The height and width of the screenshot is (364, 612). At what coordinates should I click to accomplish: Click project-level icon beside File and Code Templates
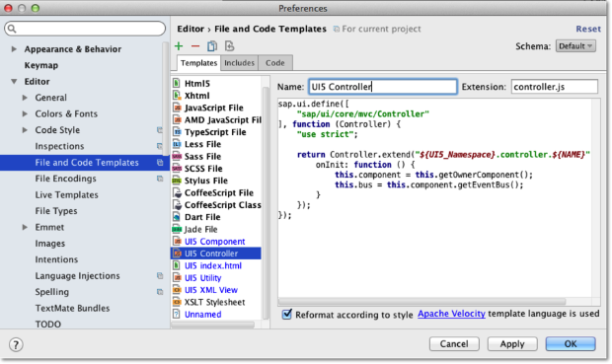(160, 163)
